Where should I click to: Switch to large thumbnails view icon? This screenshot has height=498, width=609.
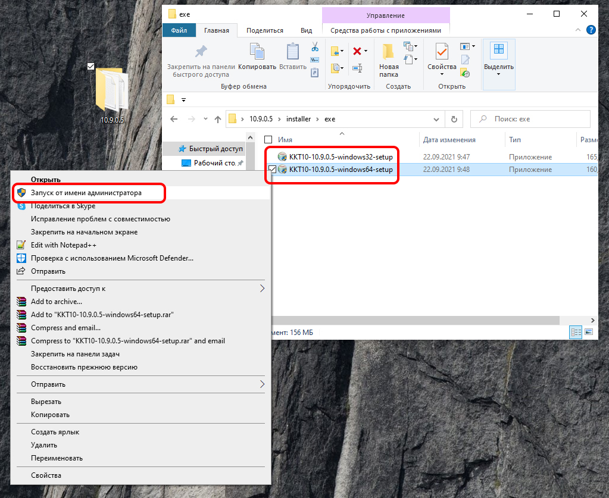589,332
